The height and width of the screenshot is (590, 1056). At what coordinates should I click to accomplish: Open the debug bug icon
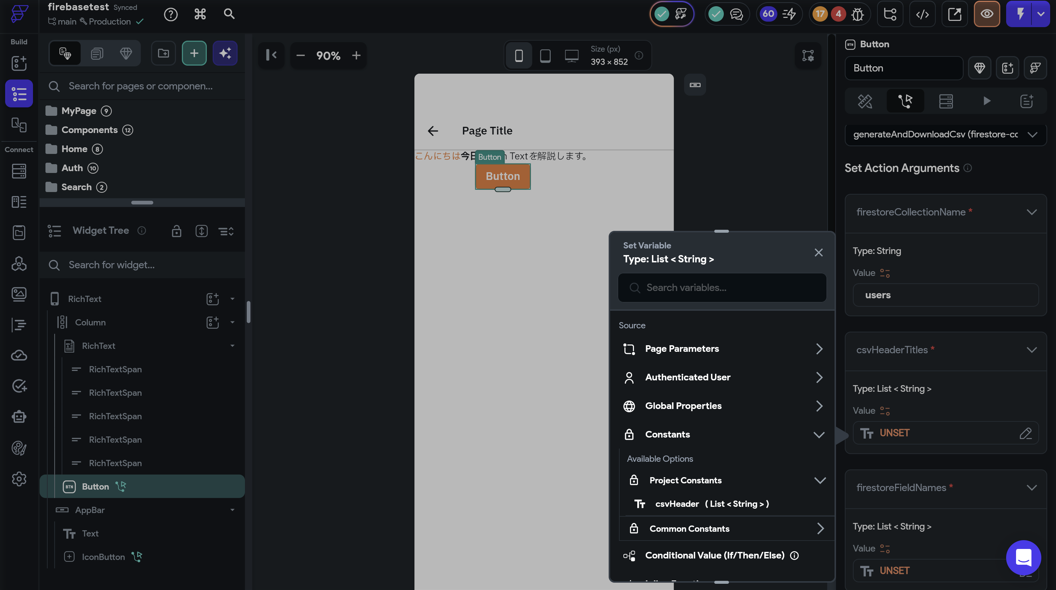point(858,14)
